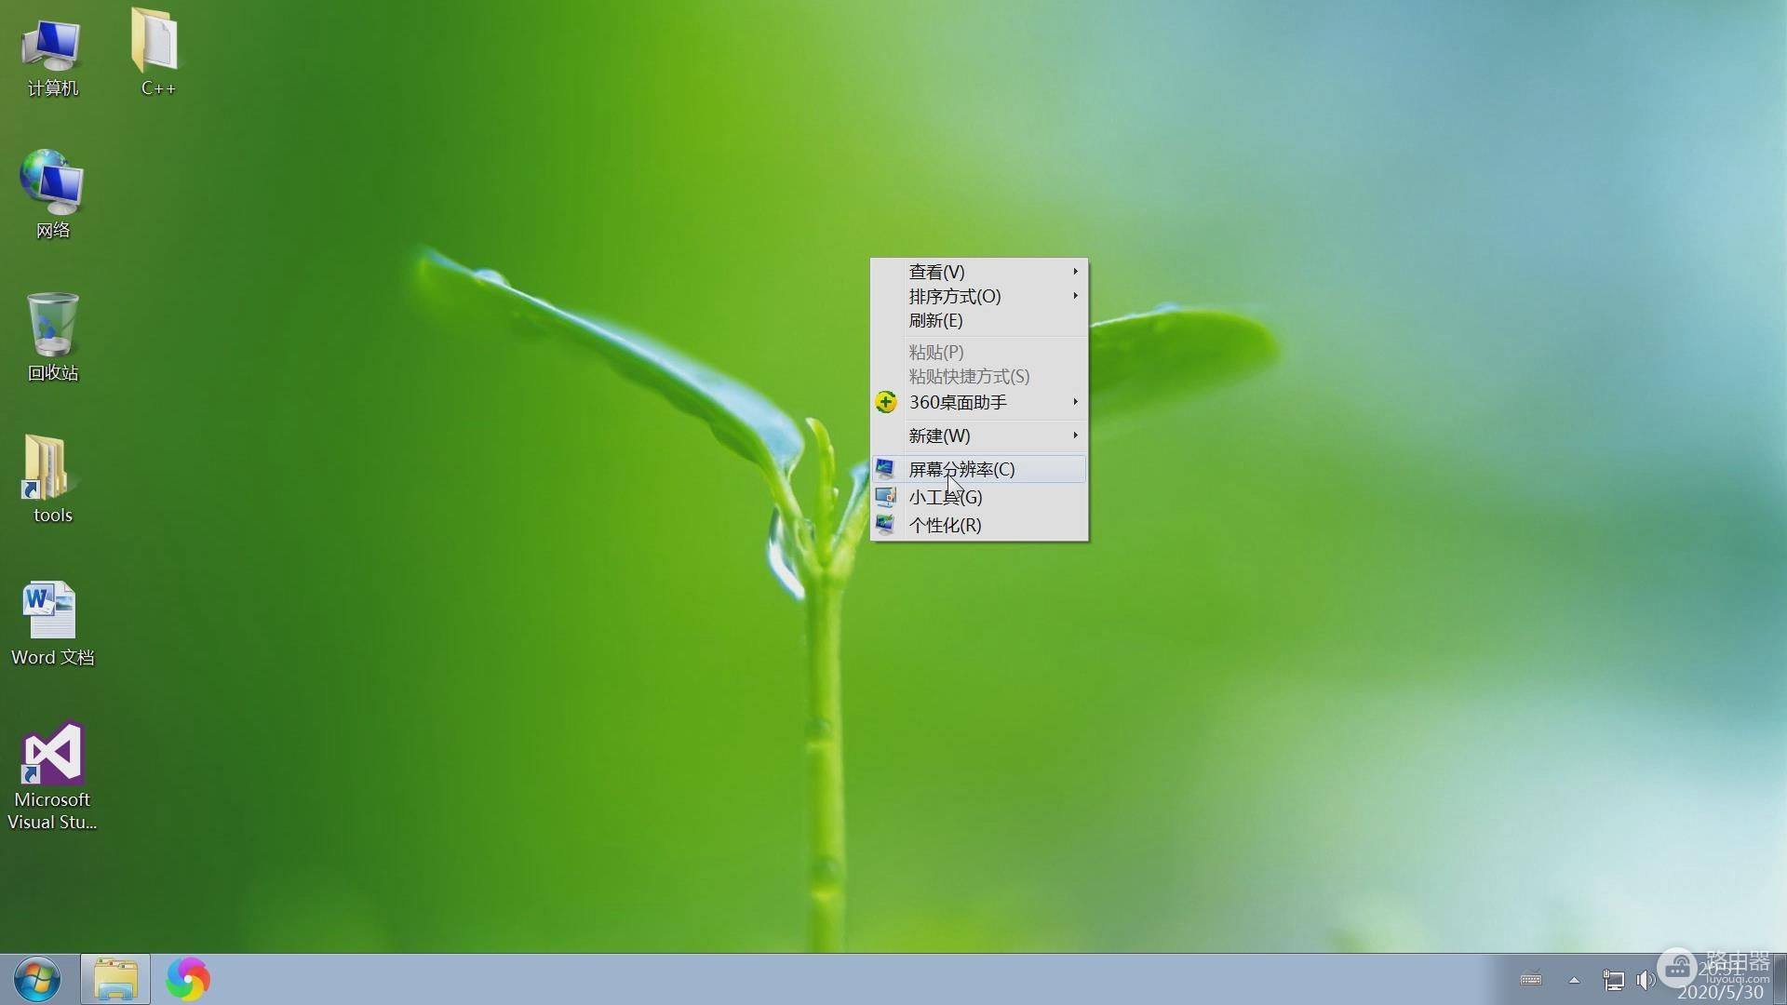Click the 小工具(G) menu item
The width and height of the screenshot is (1787, 1005).
click(x=945, y=497)
